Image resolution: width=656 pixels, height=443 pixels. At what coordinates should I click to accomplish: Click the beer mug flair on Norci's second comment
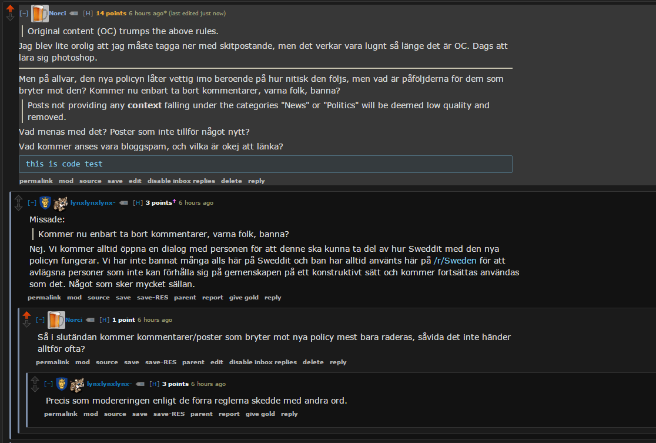[x=56, y=319]
